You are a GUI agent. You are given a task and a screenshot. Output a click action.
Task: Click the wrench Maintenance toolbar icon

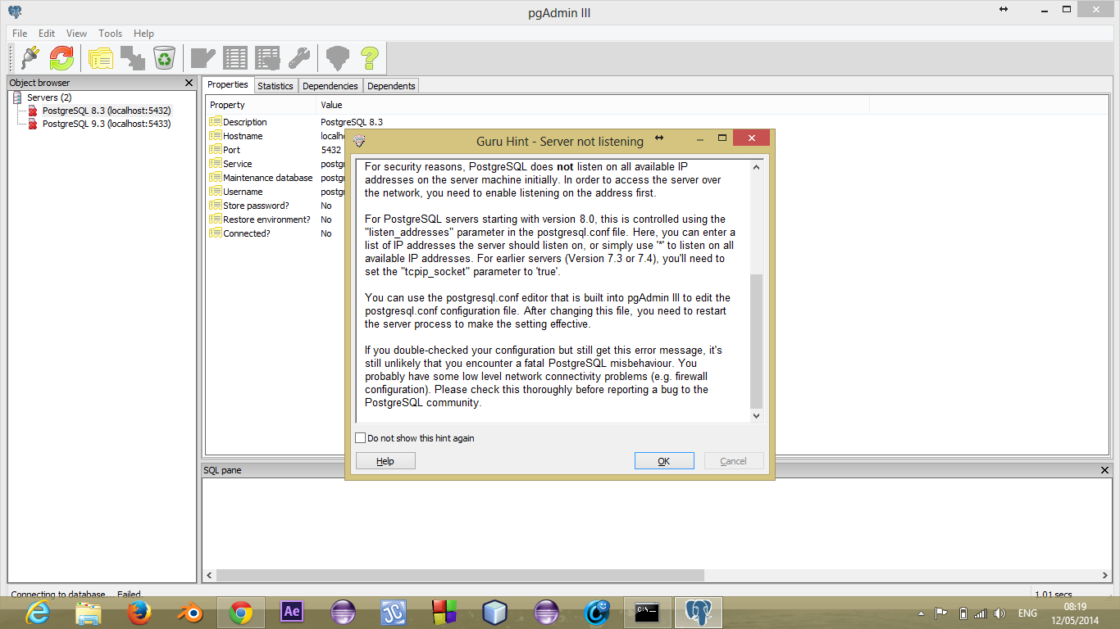point(298,58)
